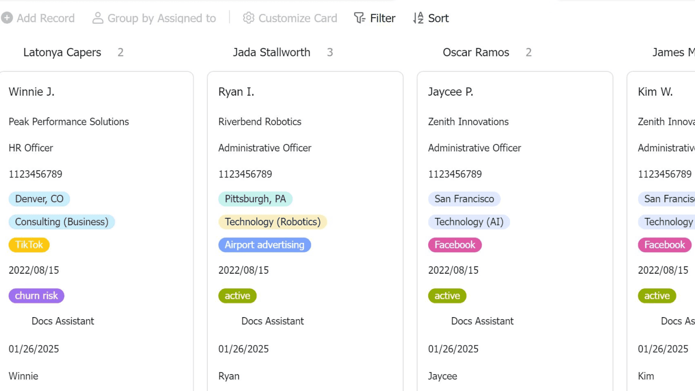Click the Denver, CO tag

click(39, 199)
